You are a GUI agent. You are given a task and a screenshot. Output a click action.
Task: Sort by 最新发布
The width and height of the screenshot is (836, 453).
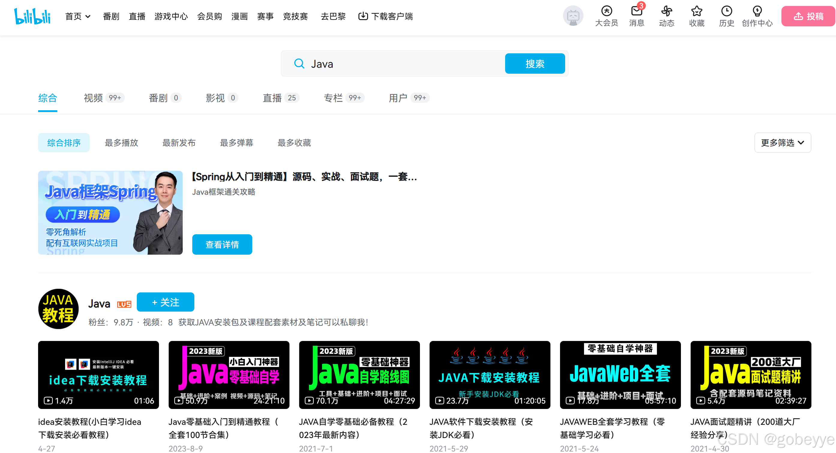coord(179,143)
